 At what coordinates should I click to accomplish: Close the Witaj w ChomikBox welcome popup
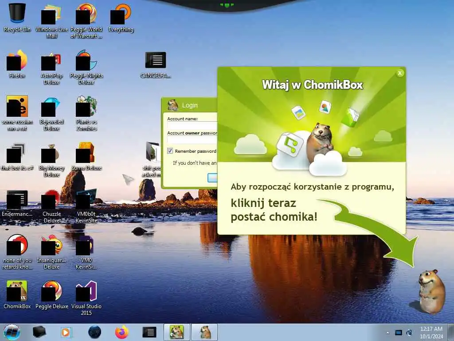(400, 73)
